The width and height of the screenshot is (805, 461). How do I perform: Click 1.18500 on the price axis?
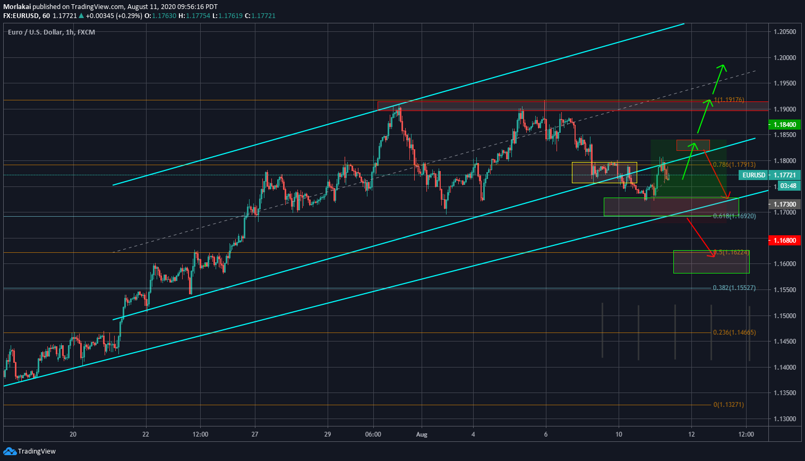click(x=785, y=135)
